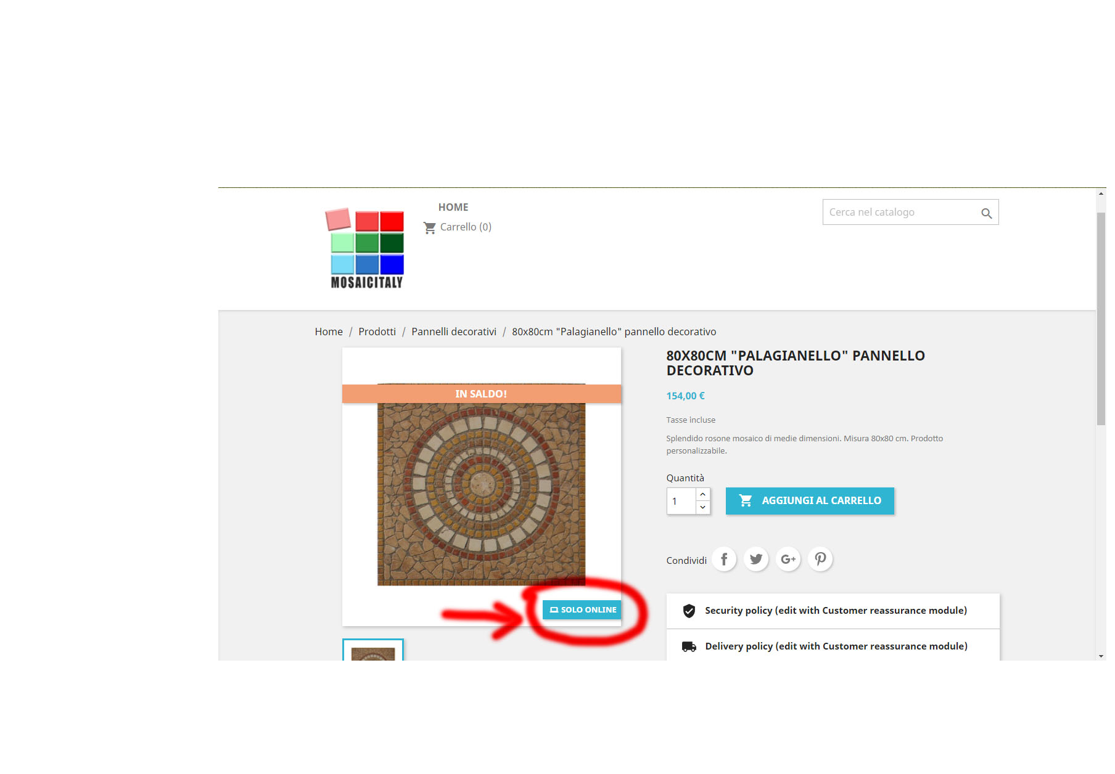The width and height of the screenshot is (1115, 774).
Task: Click the page vertical scrollbar thumb
Action: (1101, 319)
